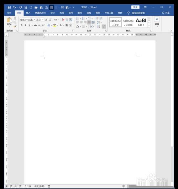The height and width of the screenshot is (189, 178).
Task: Click the word count in status bar
Action: pos(28,186)
